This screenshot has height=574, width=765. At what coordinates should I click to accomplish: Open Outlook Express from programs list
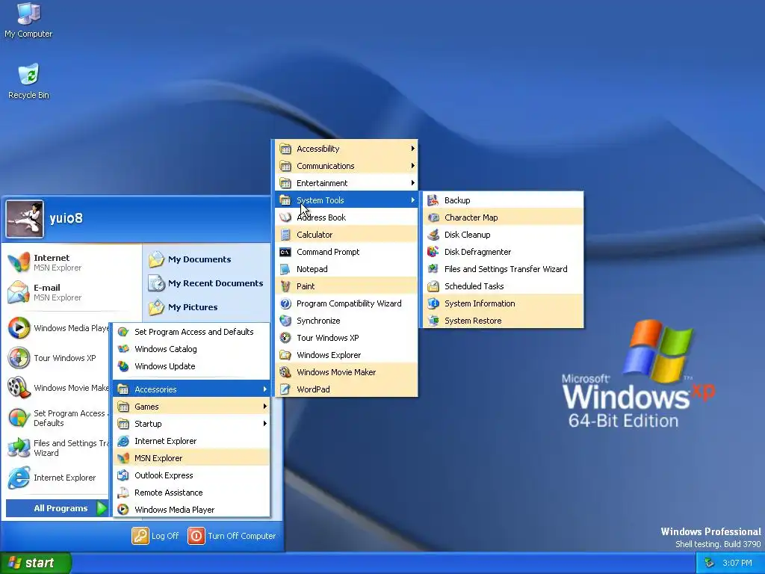(x=191, y=475)
